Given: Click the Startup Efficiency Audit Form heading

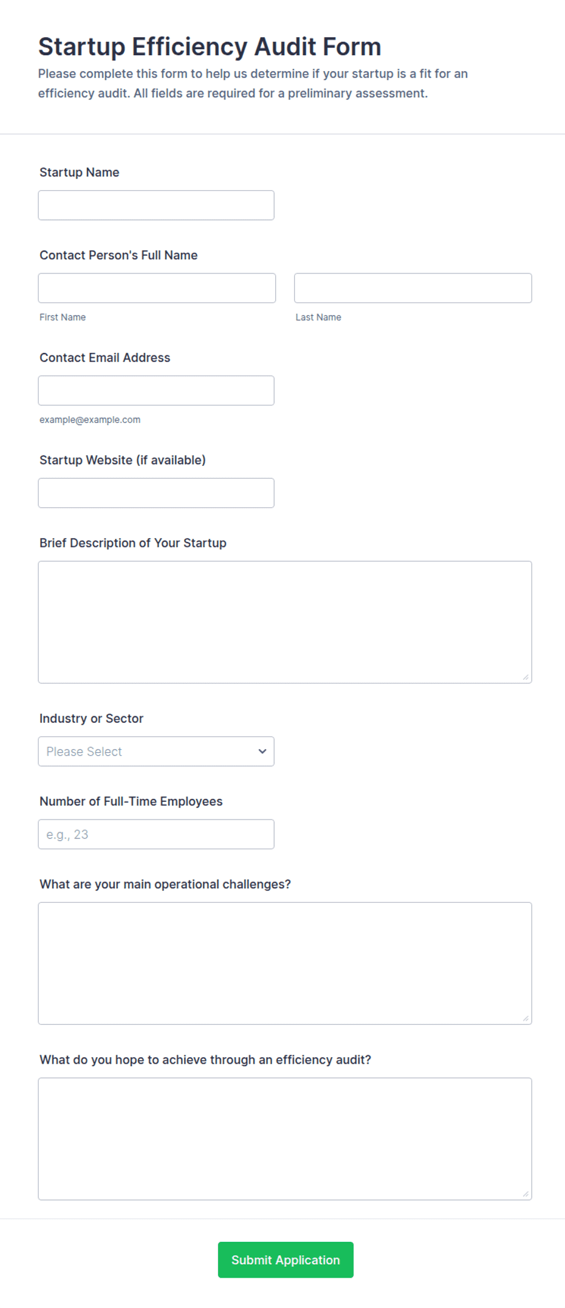Looking at the screenshot, I should (x=210, y=47).
